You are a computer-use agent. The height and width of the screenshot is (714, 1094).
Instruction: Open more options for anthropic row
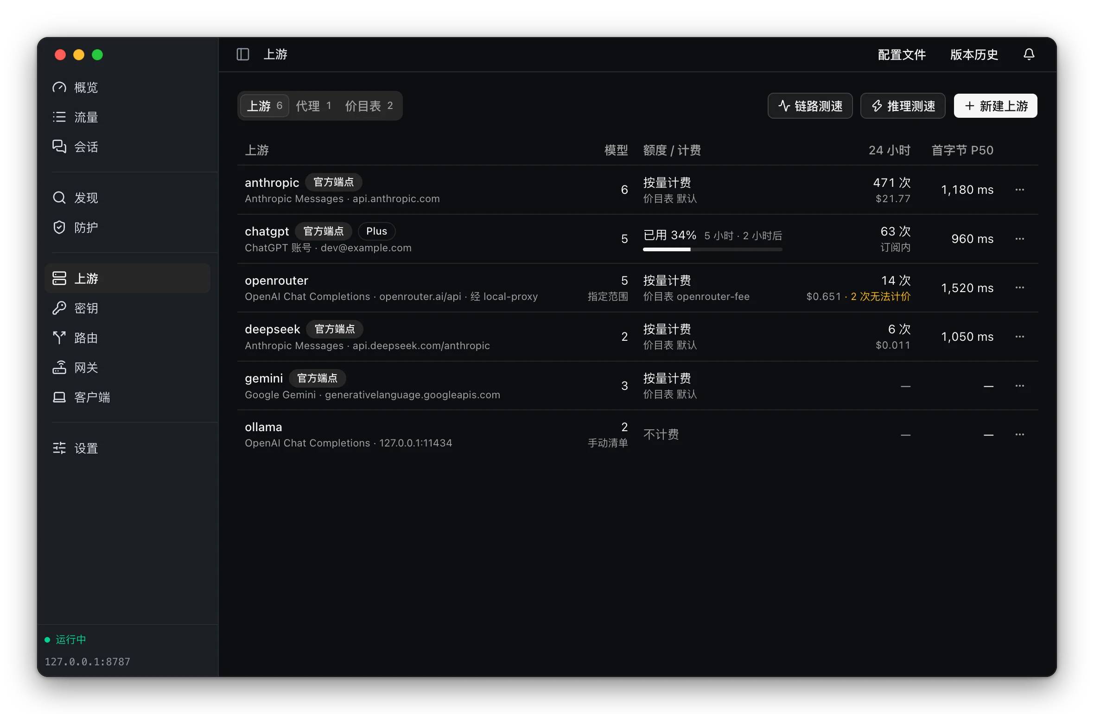pos(1019,190)
